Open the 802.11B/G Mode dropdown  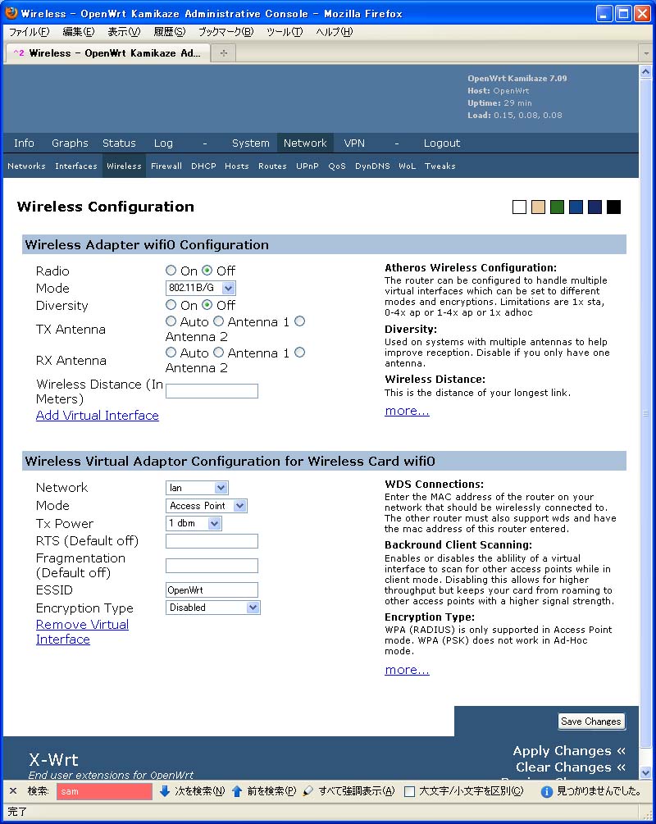pos(200,288)
